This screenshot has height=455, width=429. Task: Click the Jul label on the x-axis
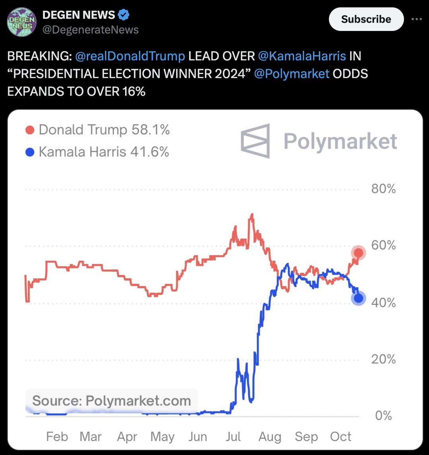pos(233,436)
